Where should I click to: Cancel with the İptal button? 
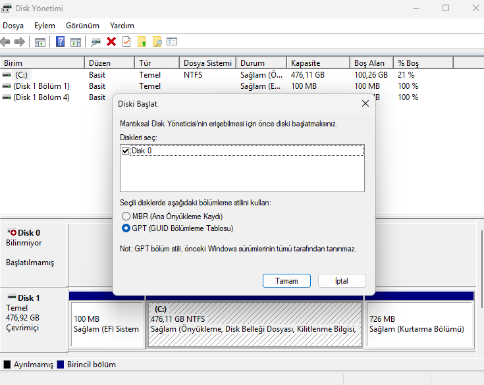point(342,281)
